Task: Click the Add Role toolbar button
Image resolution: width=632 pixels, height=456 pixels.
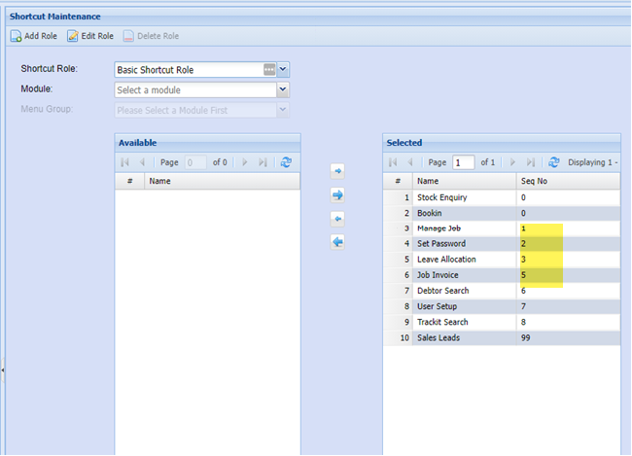Action: (x=34, y=36)
